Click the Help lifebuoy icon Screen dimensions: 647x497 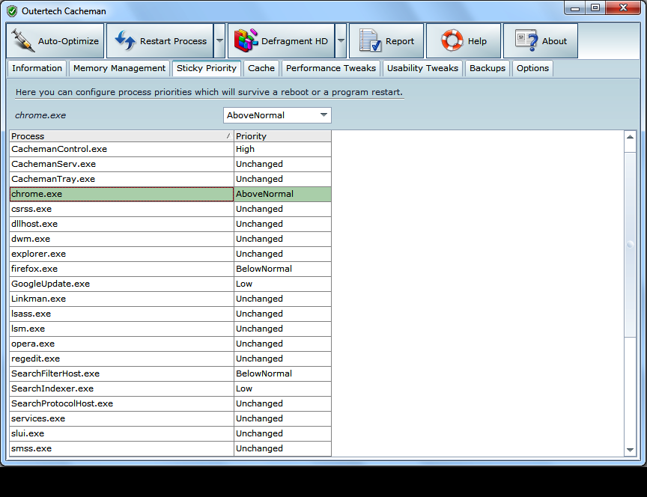tap(452, 40)
